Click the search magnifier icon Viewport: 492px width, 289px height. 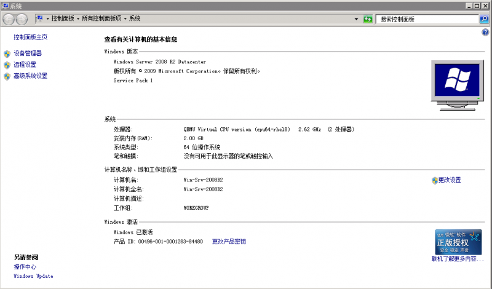click(484, 19)
